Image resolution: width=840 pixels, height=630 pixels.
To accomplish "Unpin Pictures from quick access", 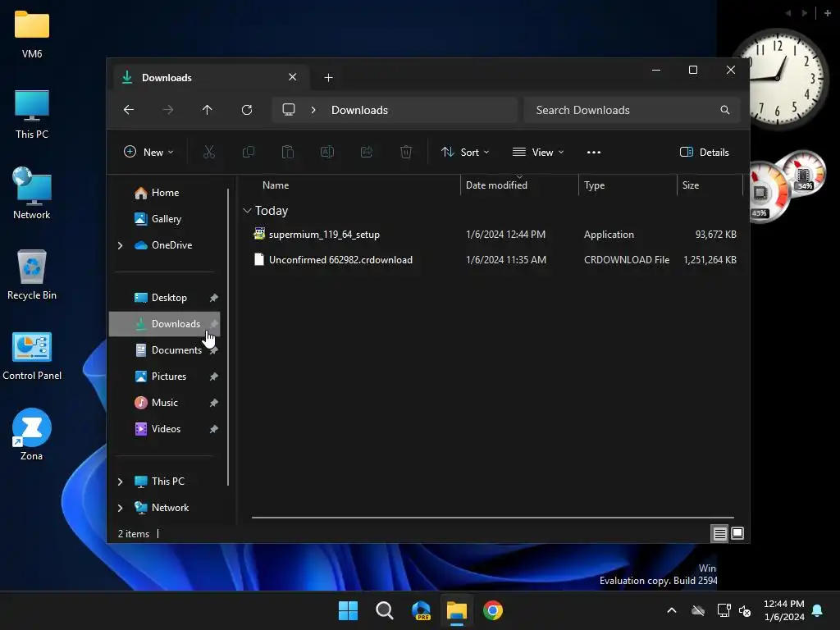I will [x=214, y=376].
